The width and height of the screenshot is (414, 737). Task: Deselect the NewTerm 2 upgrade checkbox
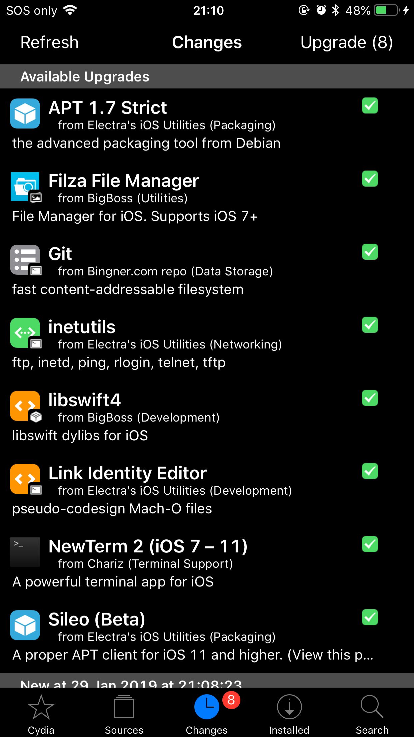click(370, 544)
